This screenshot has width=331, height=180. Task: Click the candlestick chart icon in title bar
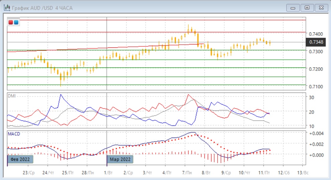6,7
